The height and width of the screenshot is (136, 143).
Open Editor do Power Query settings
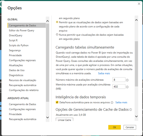coord(21,31)
